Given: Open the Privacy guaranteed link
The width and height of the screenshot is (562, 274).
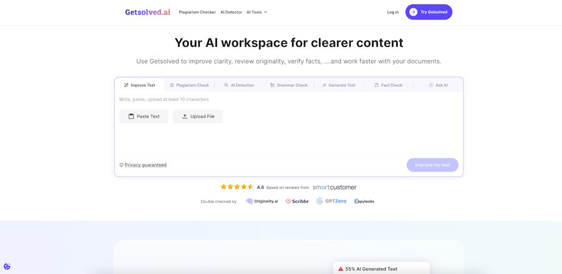Looking at the screenshot, I should [145, 165].
